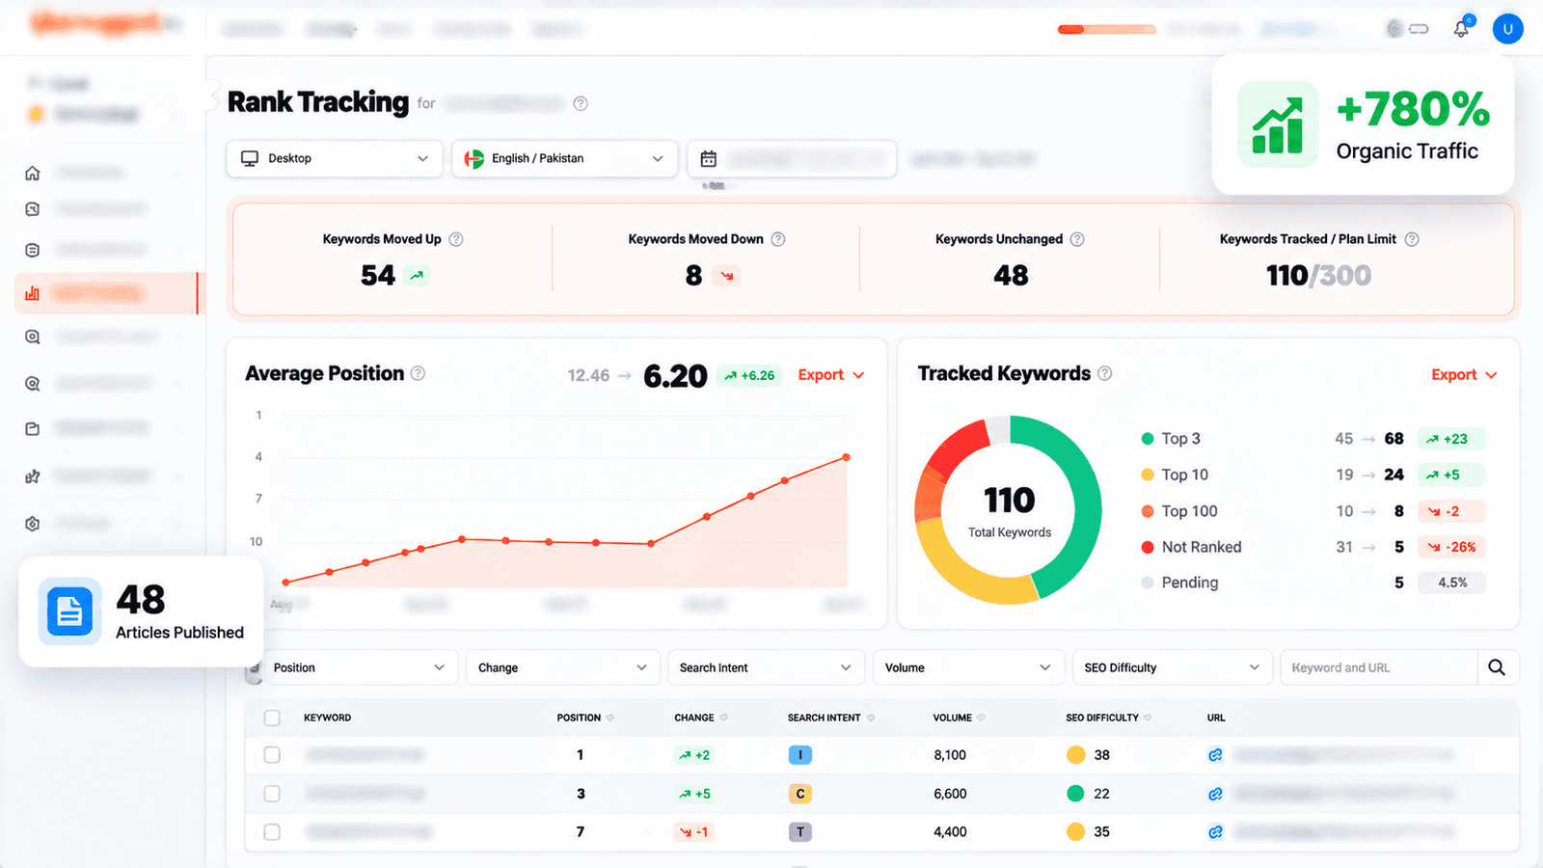
Task: Open URL link icon in the 6,600 volume row
Action: click(x=1215, y=794)
